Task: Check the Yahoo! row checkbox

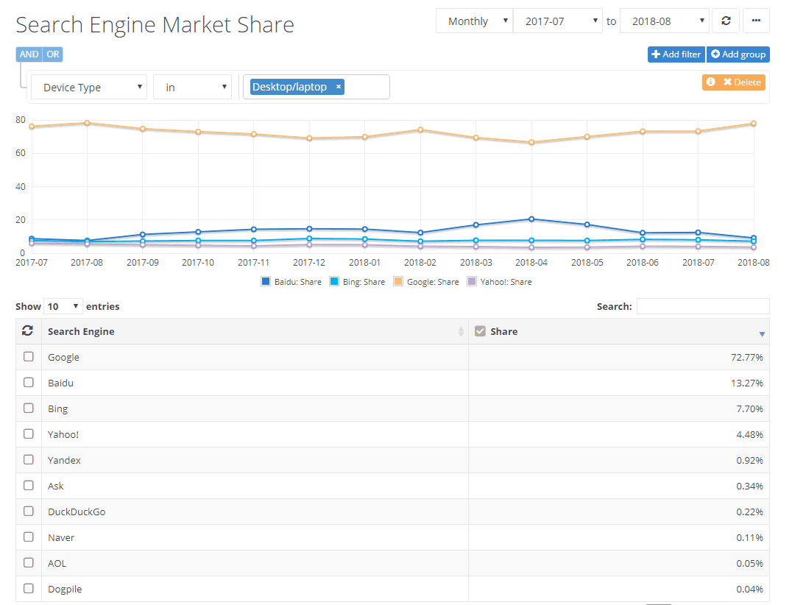Action: tap(29, 434)
